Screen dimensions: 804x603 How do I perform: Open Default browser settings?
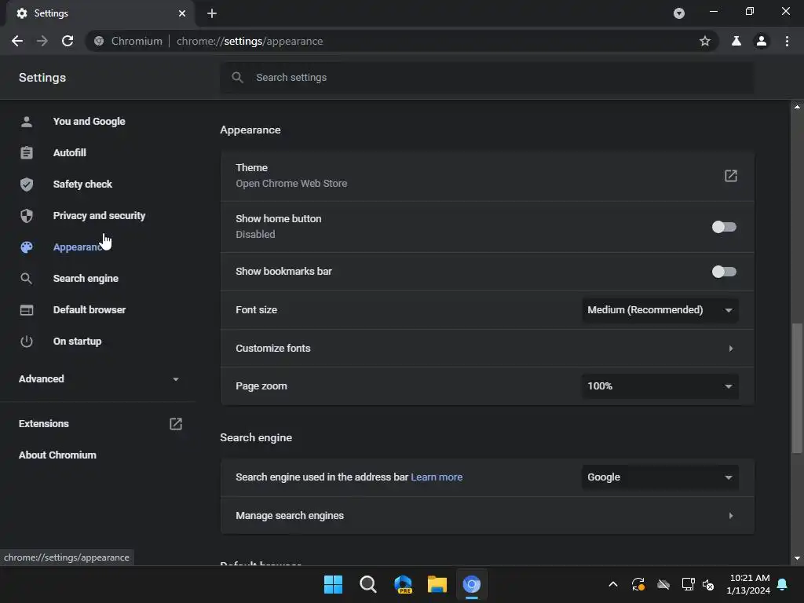tap(90, 309)
